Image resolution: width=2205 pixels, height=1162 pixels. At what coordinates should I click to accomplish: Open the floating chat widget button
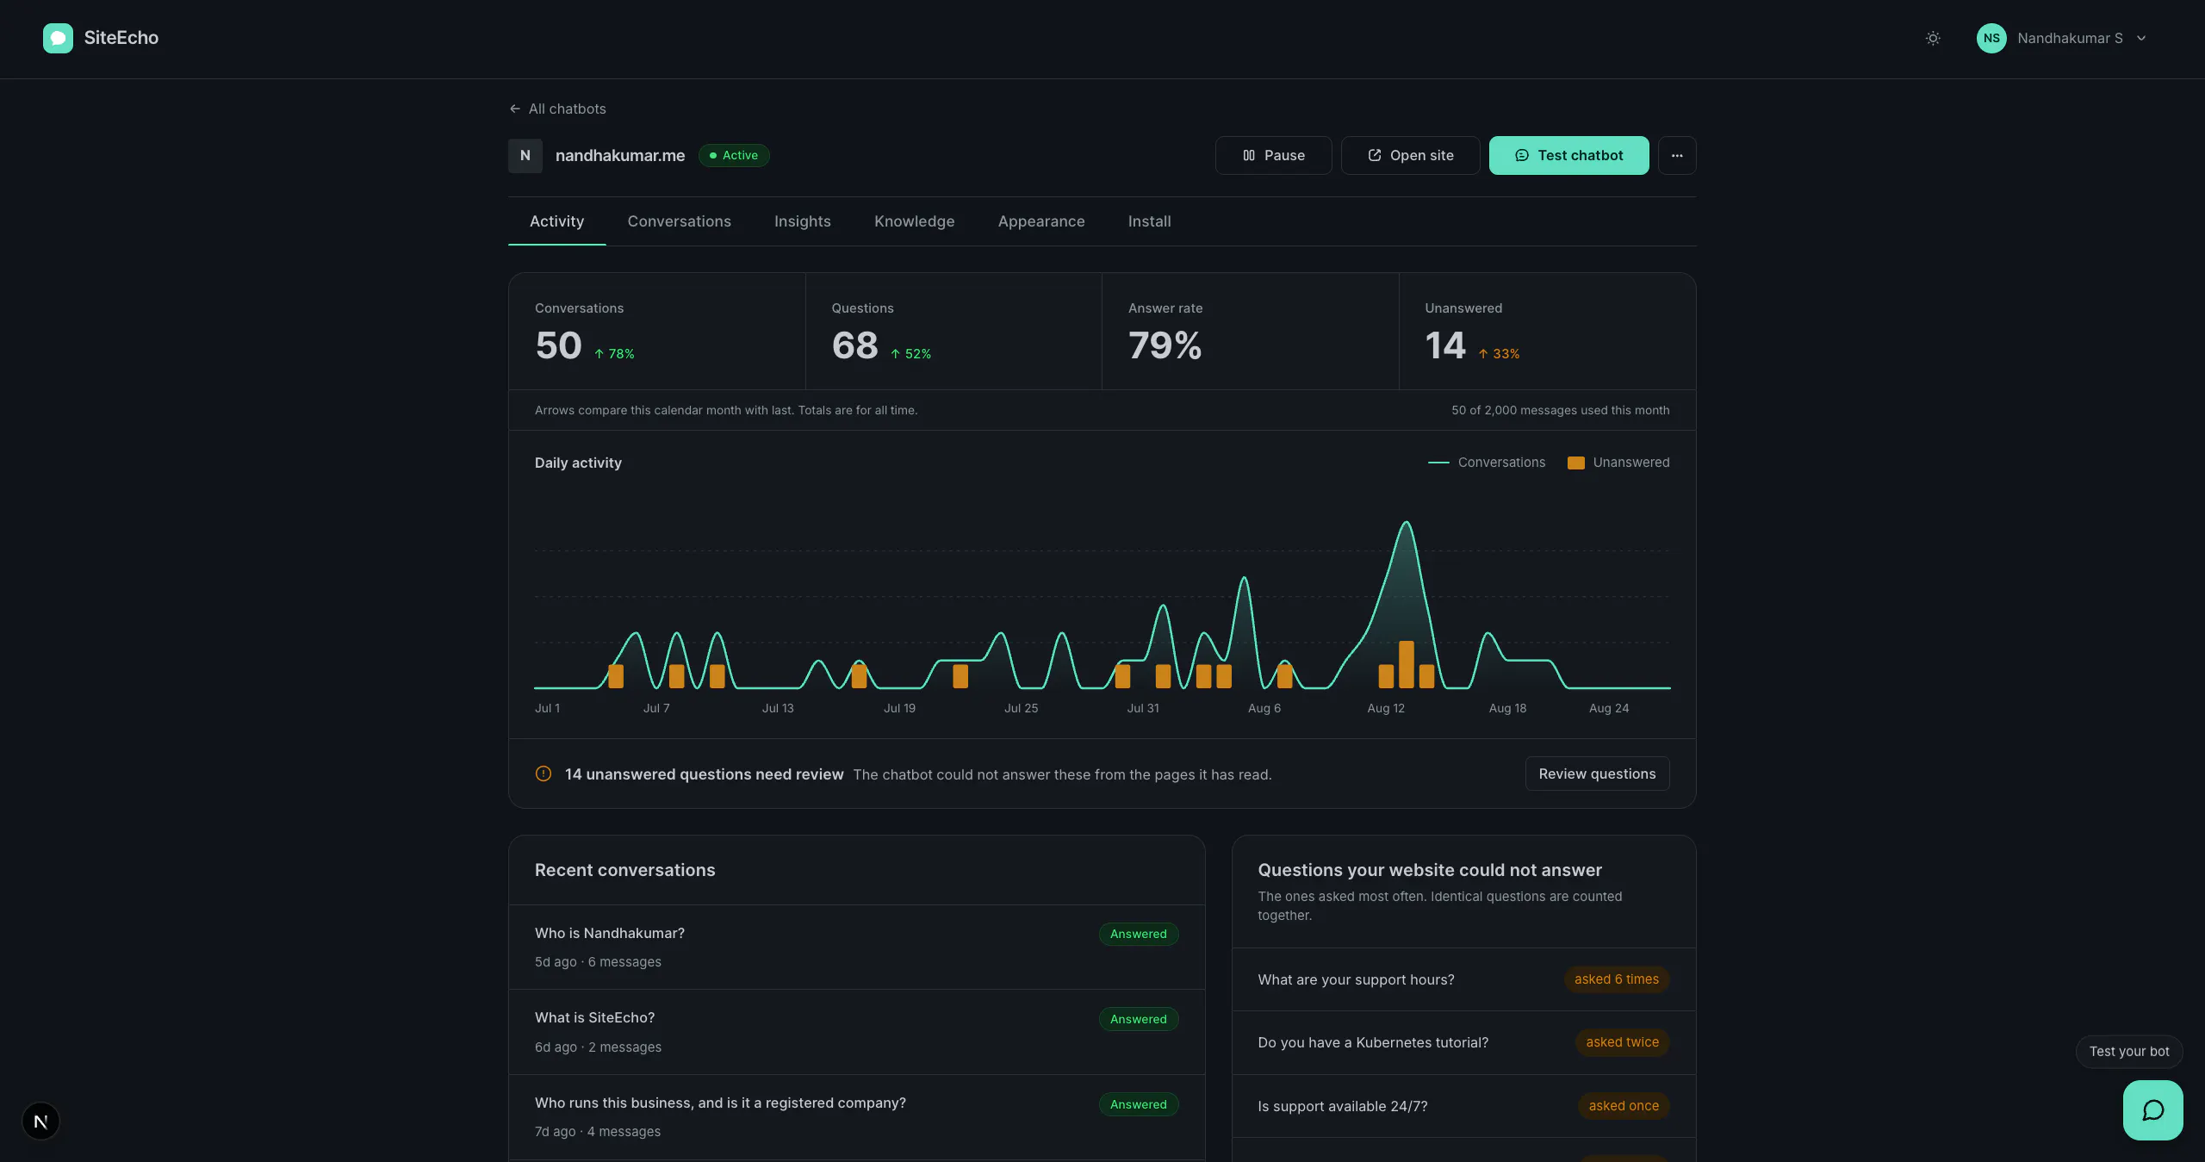click(x=2152, y=1110)
